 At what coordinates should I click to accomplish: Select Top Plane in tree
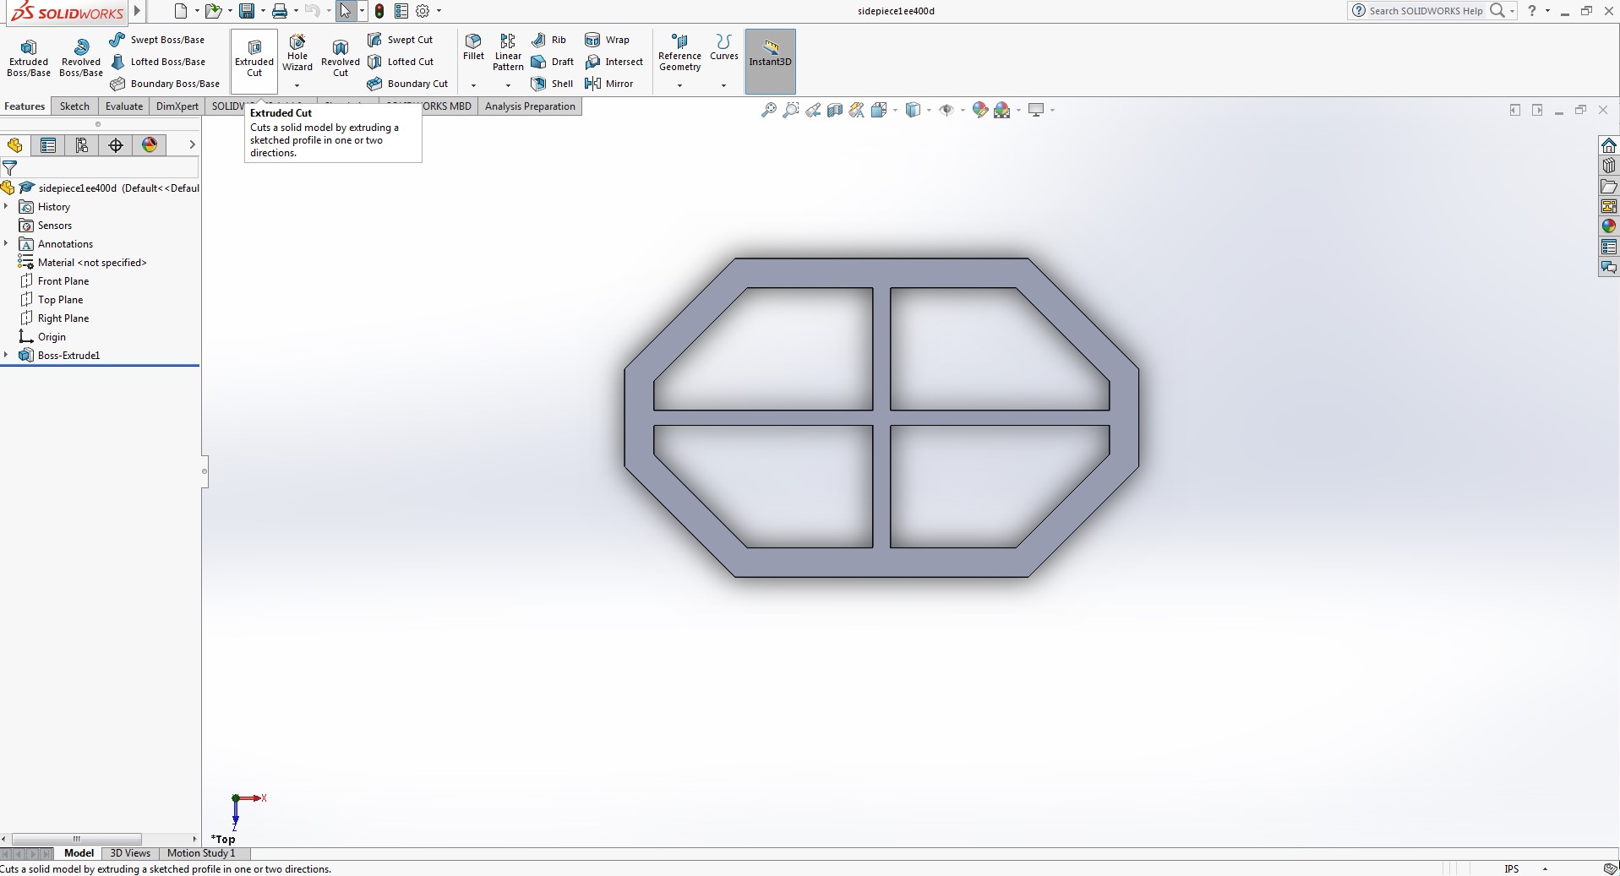60,300
